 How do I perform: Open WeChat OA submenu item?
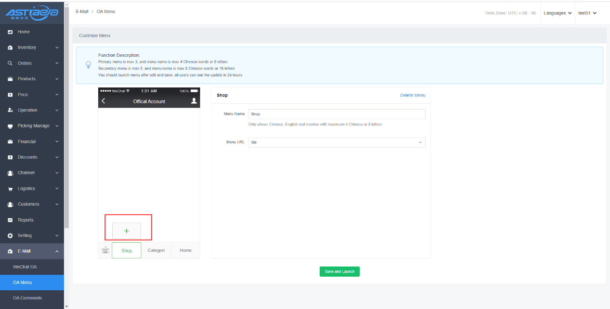pyautogui.click(x=25, y=267)
